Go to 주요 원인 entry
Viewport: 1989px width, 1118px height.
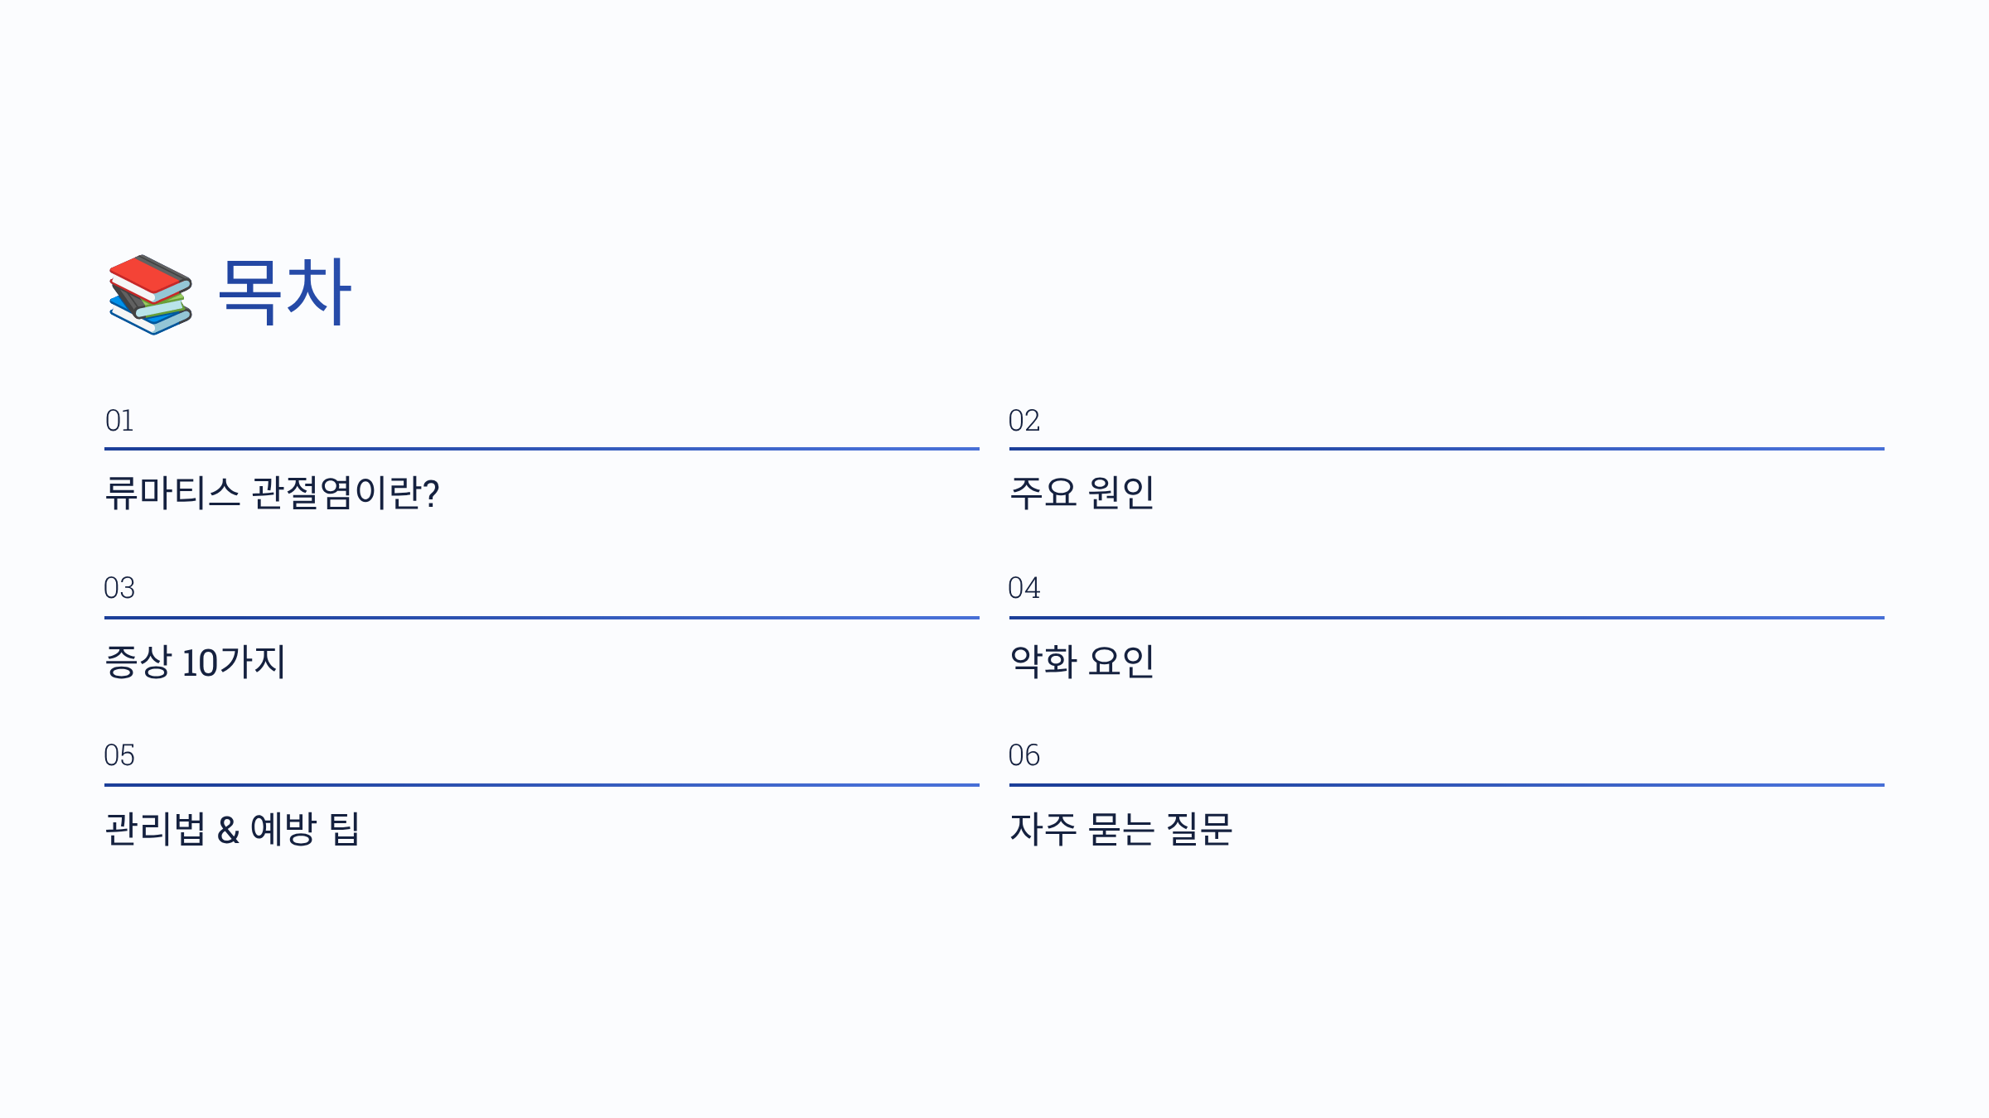1082,493
